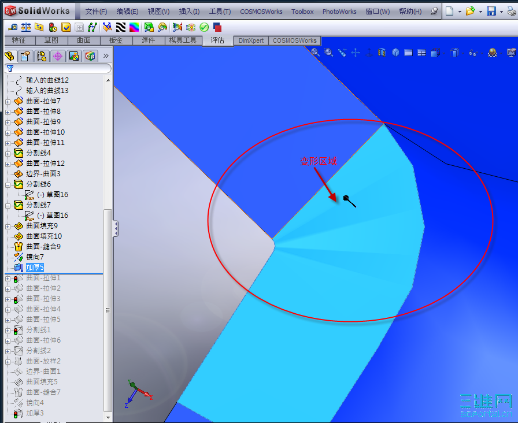Screen dimensions: 518x423
Task: Click the feature tree filter input field
Action: 58,68
